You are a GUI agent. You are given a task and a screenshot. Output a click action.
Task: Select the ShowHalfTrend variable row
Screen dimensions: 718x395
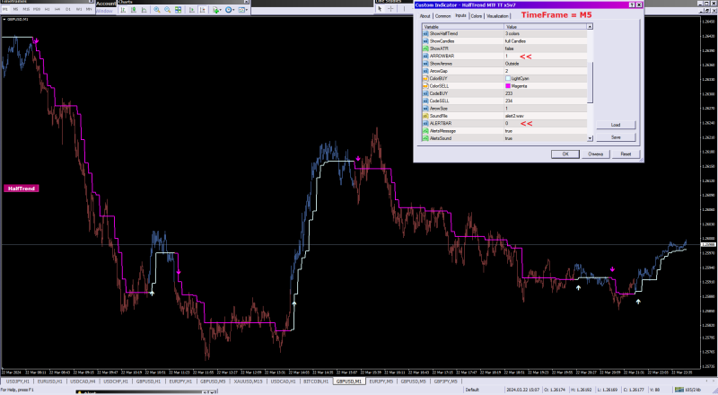point(504,33)
